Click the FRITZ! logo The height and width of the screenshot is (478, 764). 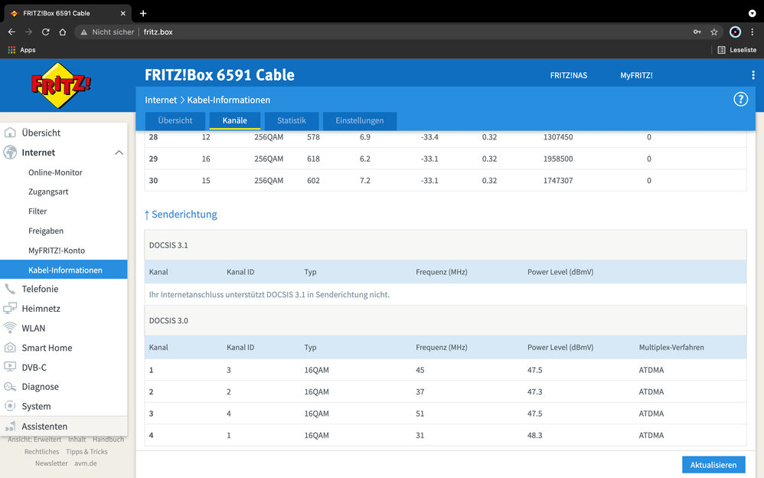pyautogui.click(x=60, y=84)
